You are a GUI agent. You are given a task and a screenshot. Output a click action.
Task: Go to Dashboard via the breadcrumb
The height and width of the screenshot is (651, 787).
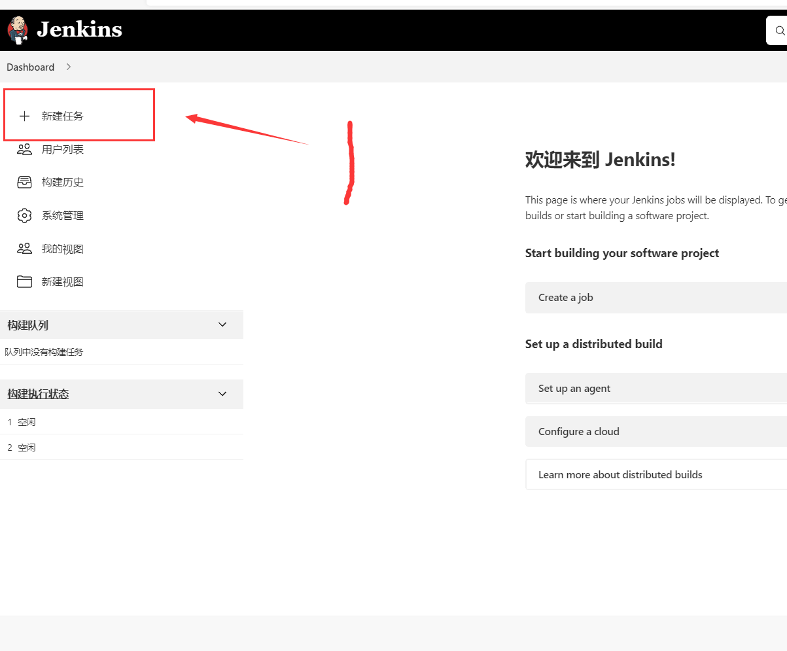[x=30, y=67]
